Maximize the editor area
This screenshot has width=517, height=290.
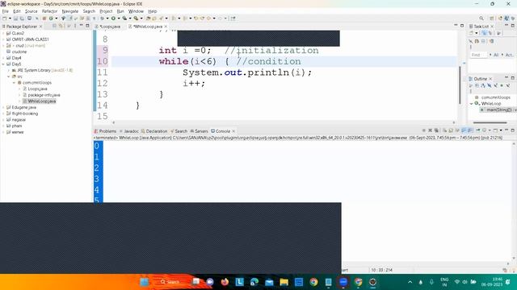pos(462,26)
